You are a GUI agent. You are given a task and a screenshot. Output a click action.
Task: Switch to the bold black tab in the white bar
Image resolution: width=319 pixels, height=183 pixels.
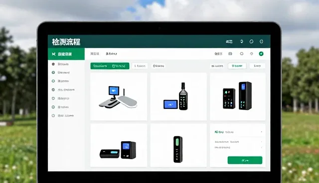pyautogui.click(x=111, y=54)
